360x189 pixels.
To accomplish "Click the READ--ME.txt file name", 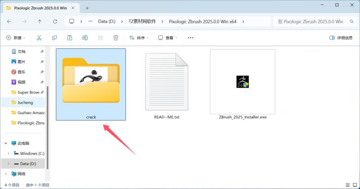I will 166,117.
